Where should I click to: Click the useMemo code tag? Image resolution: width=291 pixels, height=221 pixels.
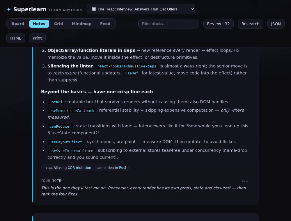pos(57,111)
